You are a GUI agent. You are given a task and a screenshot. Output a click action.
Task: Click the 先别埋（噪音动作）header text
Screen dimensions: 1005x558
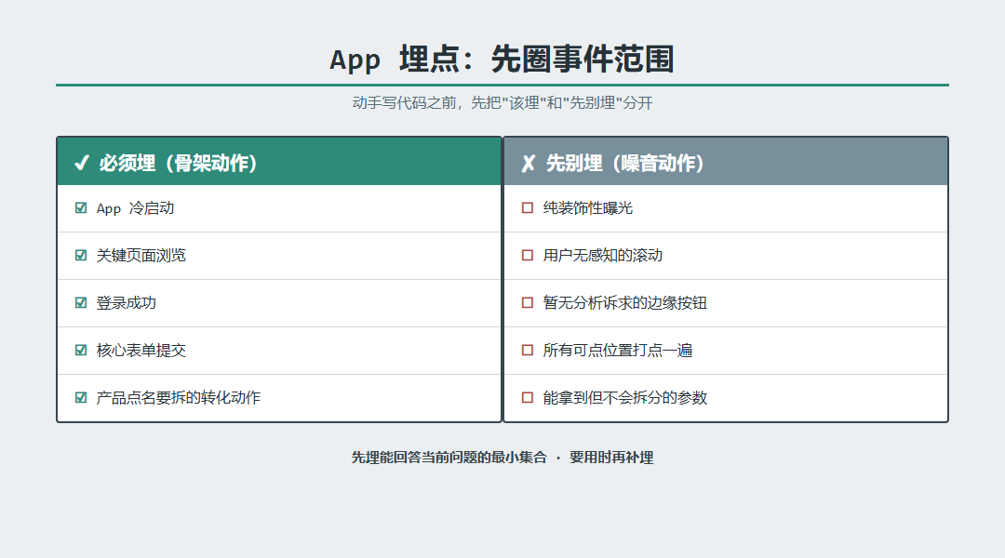(624, 164)
